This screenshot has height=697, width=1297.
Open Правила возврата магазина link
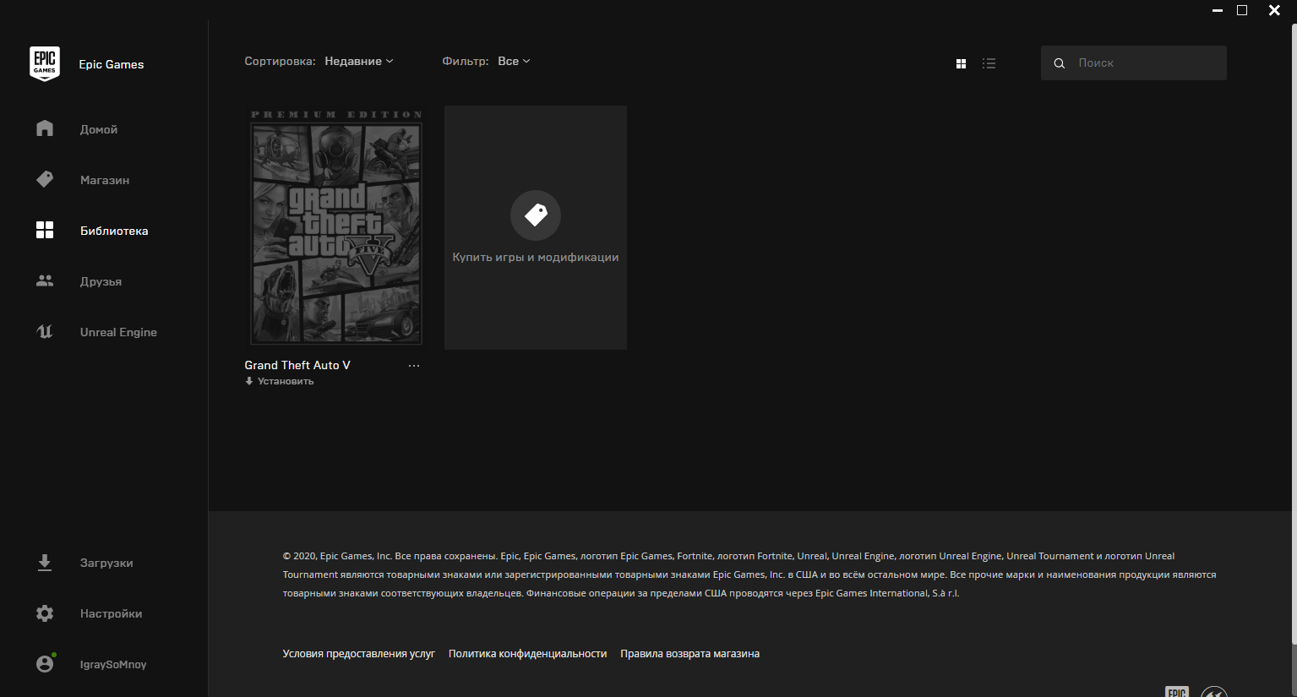point(689,654)
